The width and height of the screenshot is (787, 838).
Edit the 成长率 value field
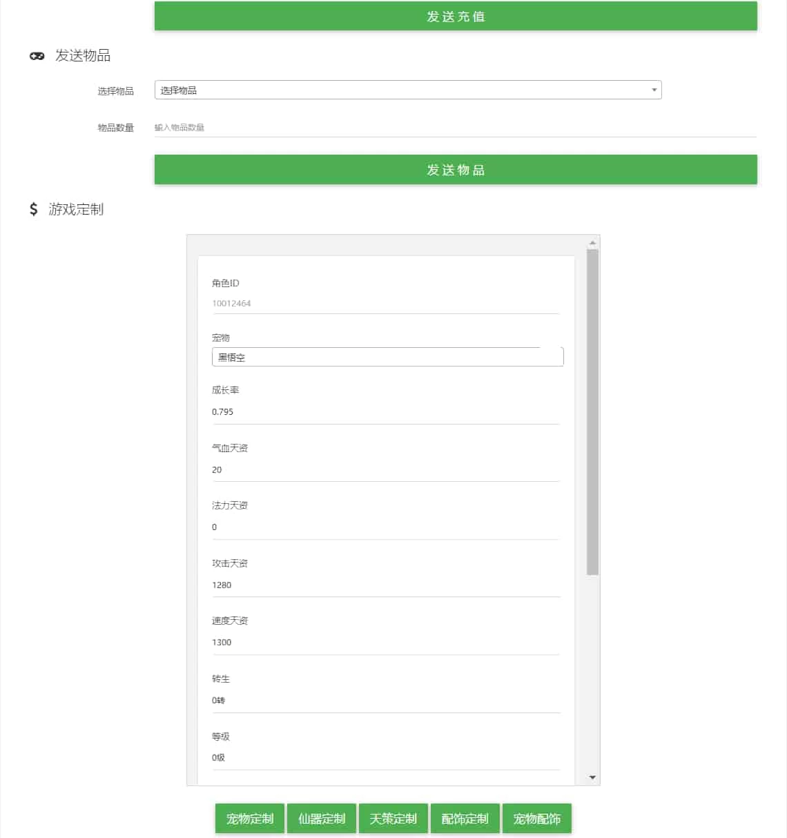coord(385,412)
